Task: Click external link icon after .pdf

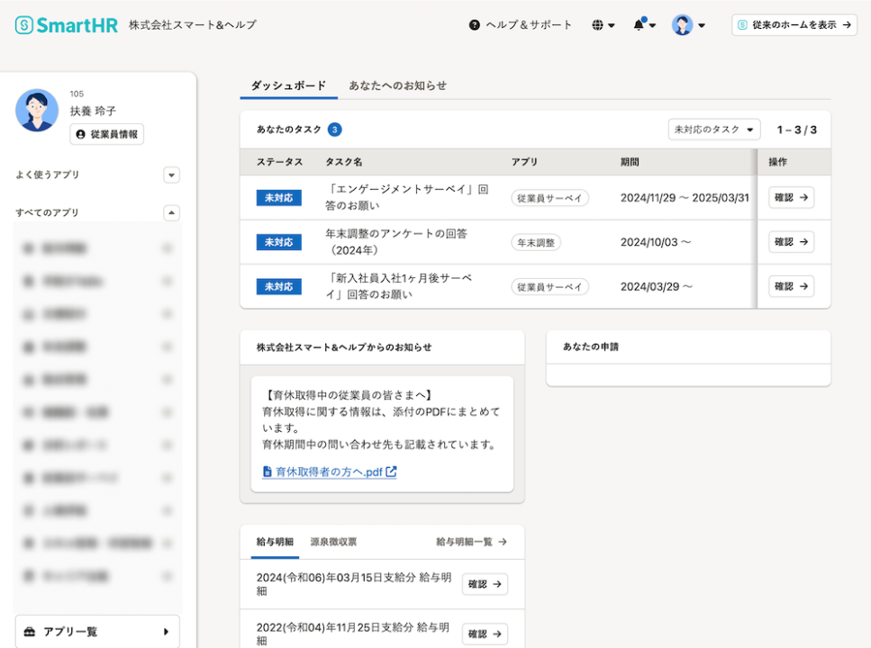Action: (x=391, y=472)
